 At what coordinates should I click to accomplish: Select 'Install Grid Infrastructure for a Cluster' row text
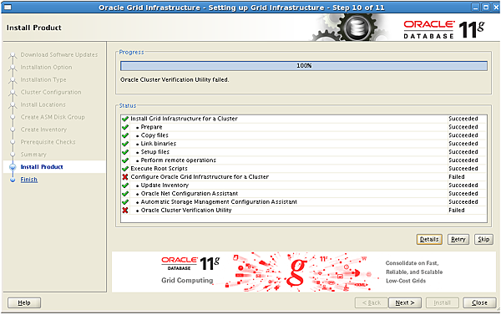184,119
